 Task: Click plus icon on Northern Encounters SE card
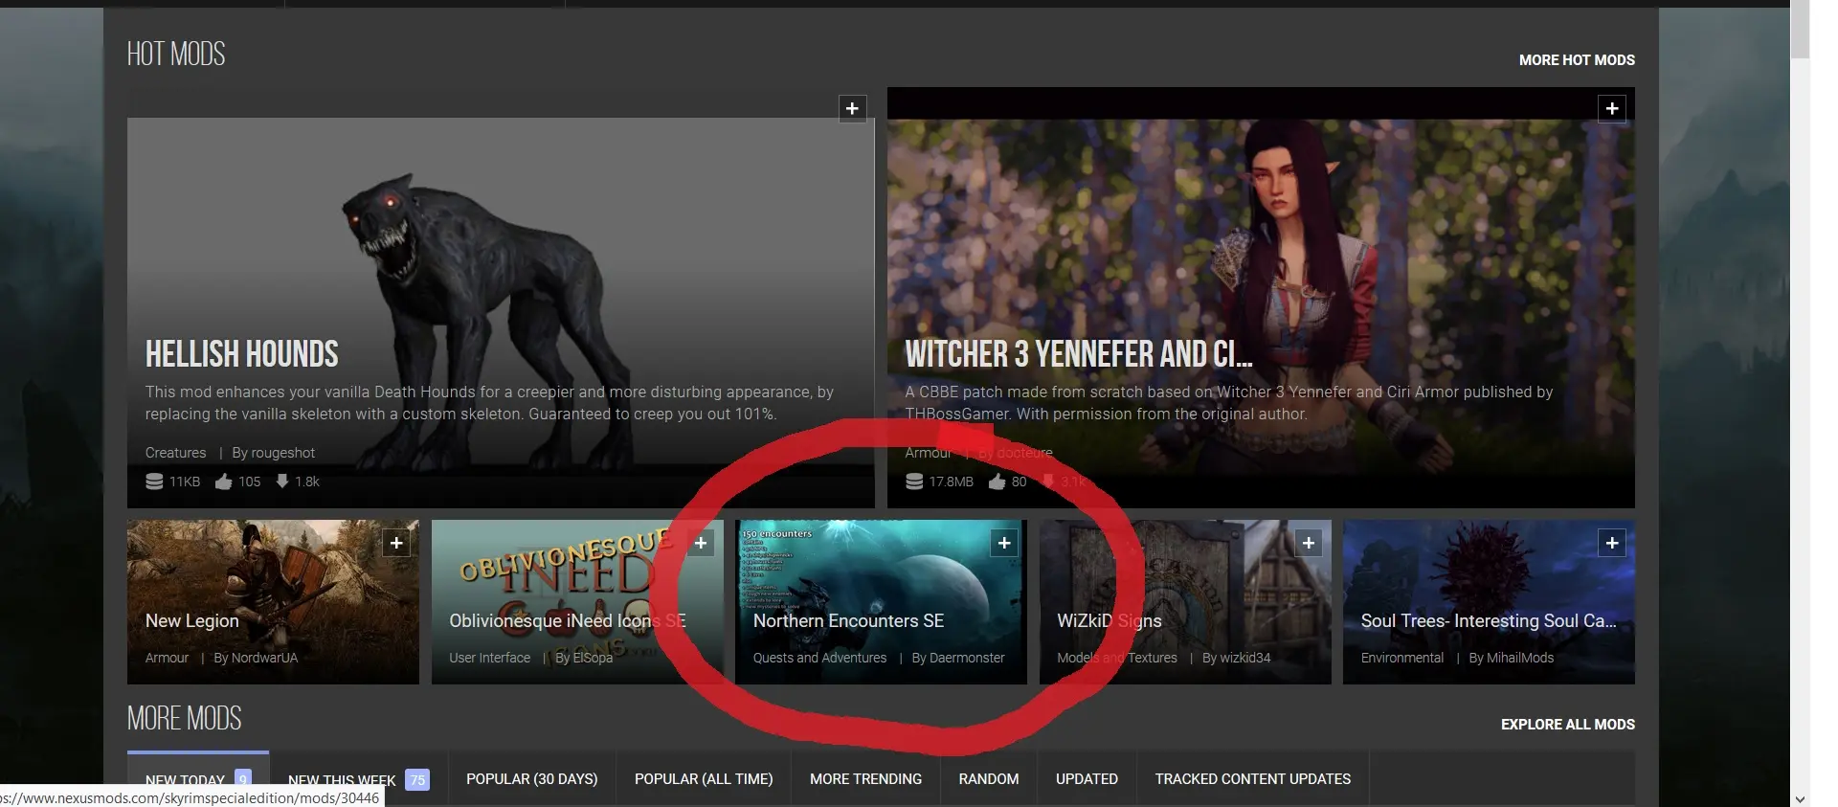point(1004,543)
